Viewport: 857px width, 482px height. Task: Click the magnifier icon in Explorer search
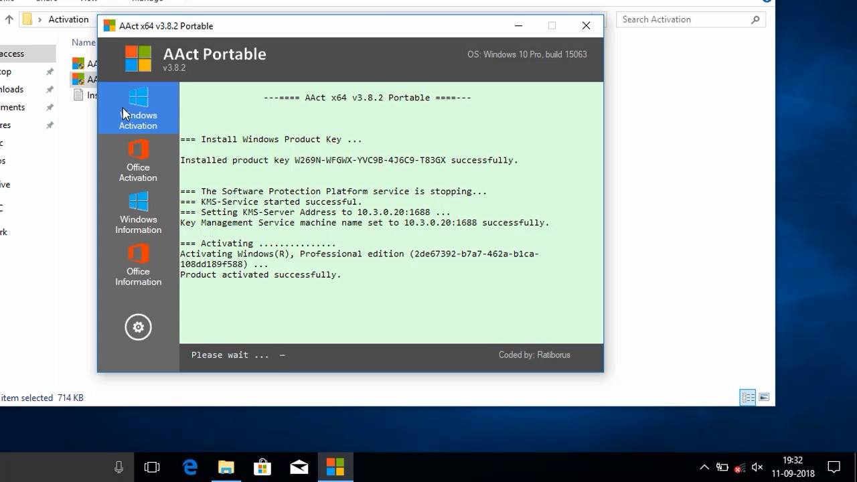click(755, 19)
